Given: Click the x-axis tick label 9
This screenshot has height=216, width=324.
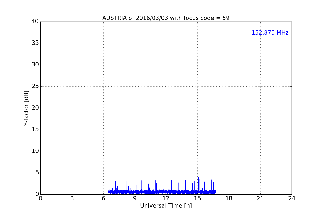Looking at the screenshot, I should (135, 198).
